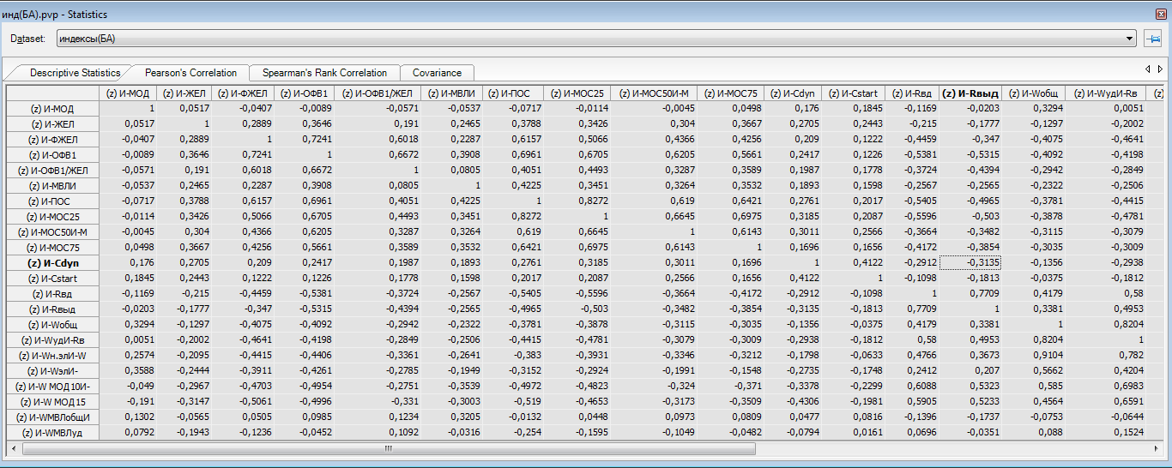Screen dimensions: 1172x468
Task: Open the Dataset dropdown list
Action: pyautogui.click(x=1130, y=39)
